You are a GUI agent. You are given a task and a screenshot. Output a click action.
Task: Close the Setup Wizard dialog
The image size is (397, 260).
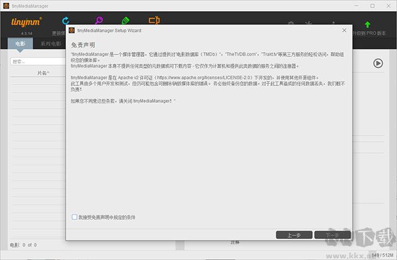click(344, 30)
